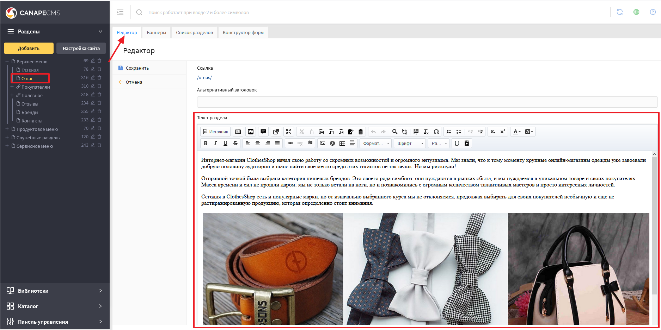
Task: Click the refresh icon in top bar
Action: pos(619,12)
